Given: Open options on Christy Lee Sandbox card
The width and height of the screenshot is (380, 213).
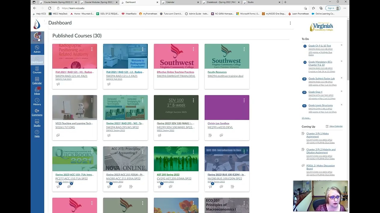Looking at the screenshot, I should (x=244, y=101).
